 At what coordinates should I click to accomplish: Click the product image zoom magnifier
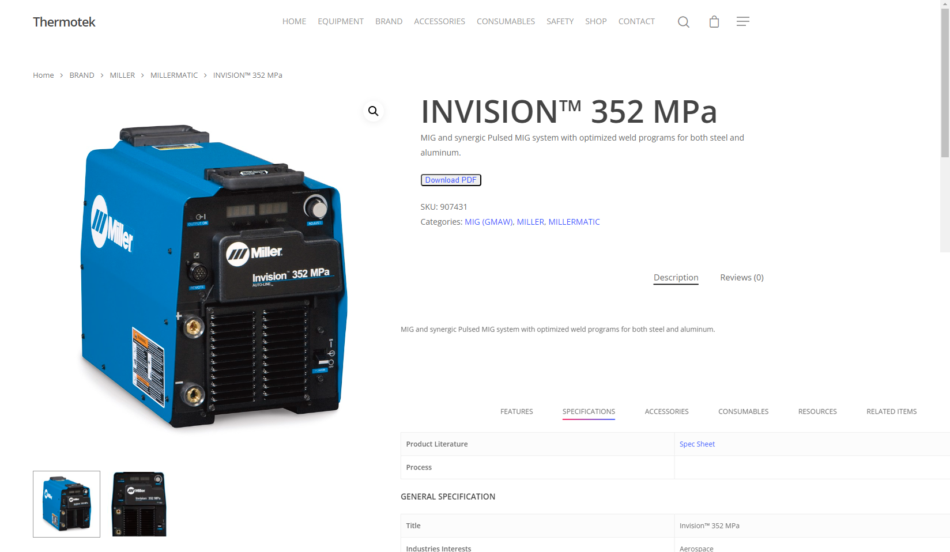374,111
